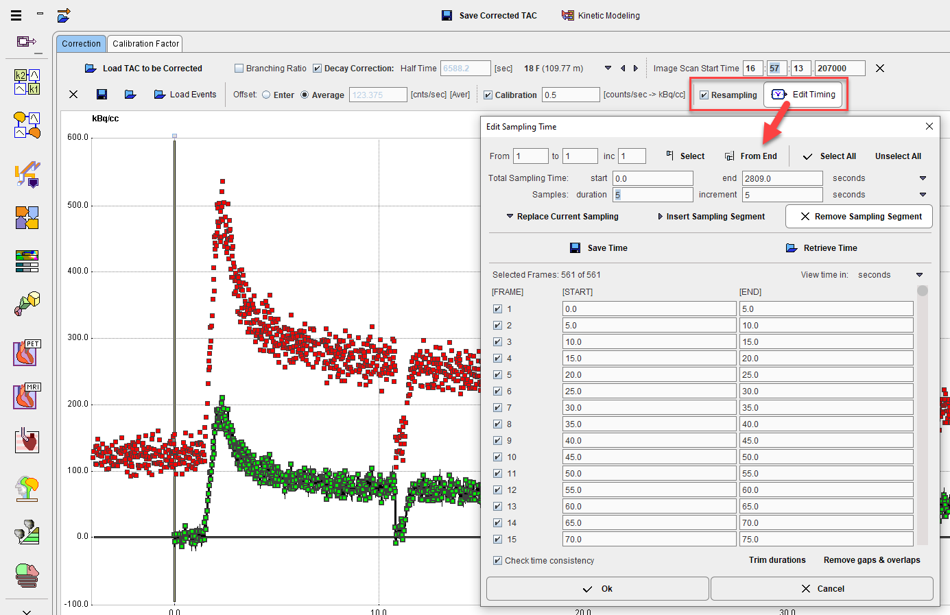950x615 pixels.
Task: Click Select All frames
Action: pos(829,156)
